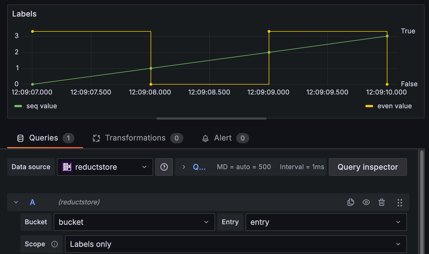The width and height of the screenshot is (429, 254).
Task: Hide the even value series in legend
Action: tap(395, 106)
